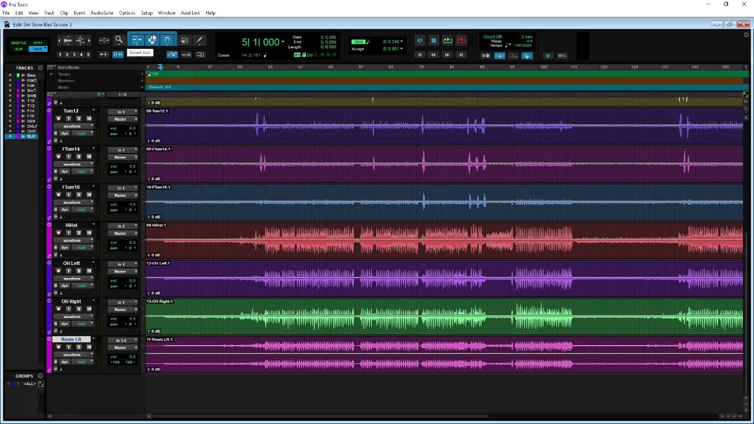Open the main counter format dropdown
Screen dimensions: 754x424
tap(283, 42)
